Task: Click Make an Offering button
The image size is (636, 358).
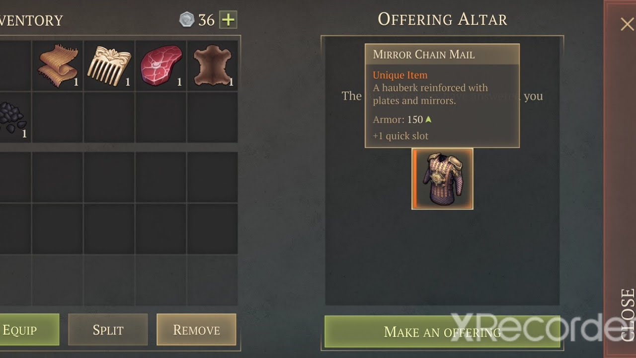Action: pos(442,332)
